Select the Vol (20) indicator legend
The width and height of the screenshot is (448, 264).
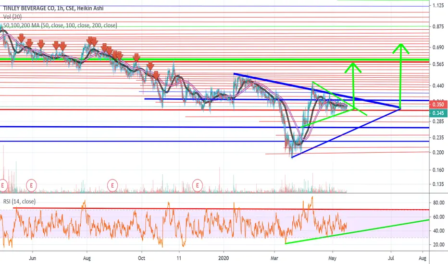point(12,17)
